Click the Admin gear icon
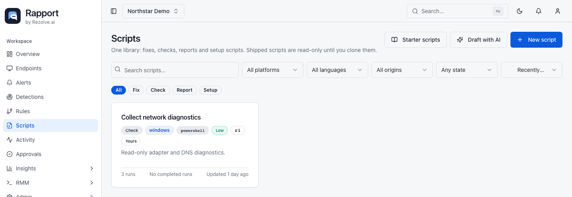 pos(10,195)
